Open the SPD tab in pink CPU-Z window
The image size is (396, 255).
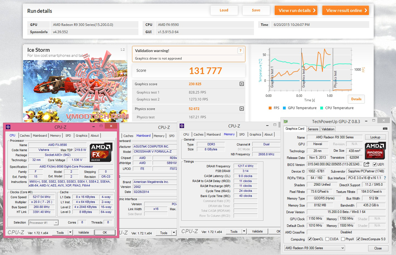[68, 136]
